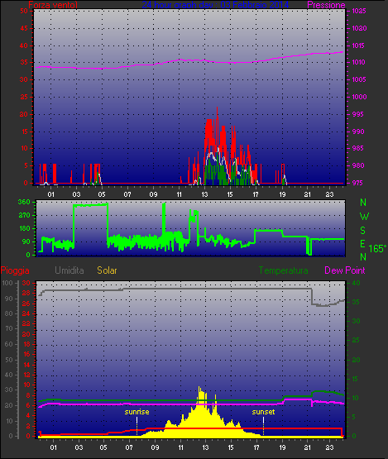Click the E compass letter beside wind chart
Screen dimensions: 388x459
tap(362, 243)
